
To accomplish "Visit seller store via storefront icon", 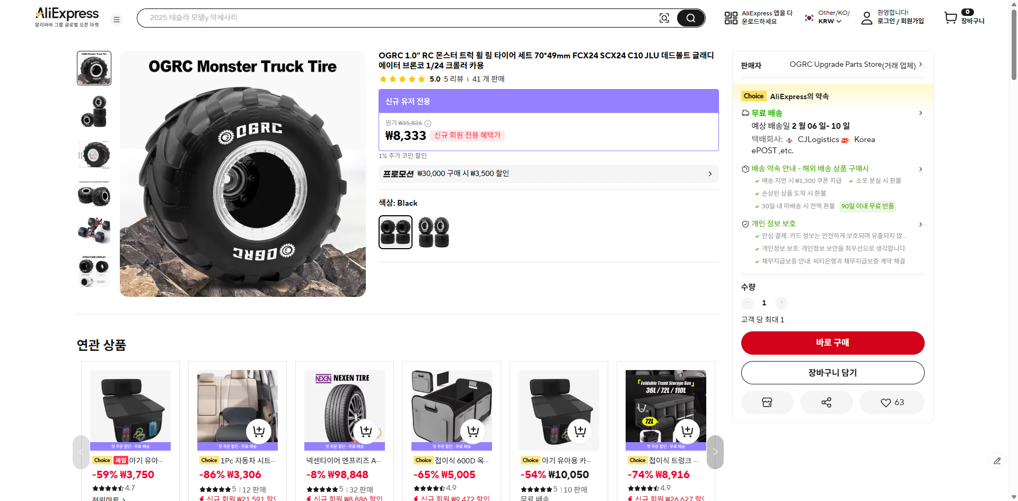I will (x=767, y=402).
